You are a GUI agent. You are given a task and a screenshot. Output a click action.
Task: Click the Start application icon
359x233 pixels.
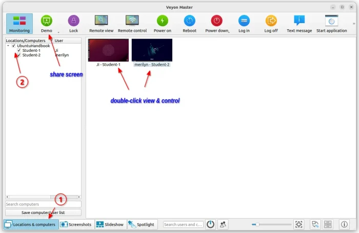click(331, 21)
